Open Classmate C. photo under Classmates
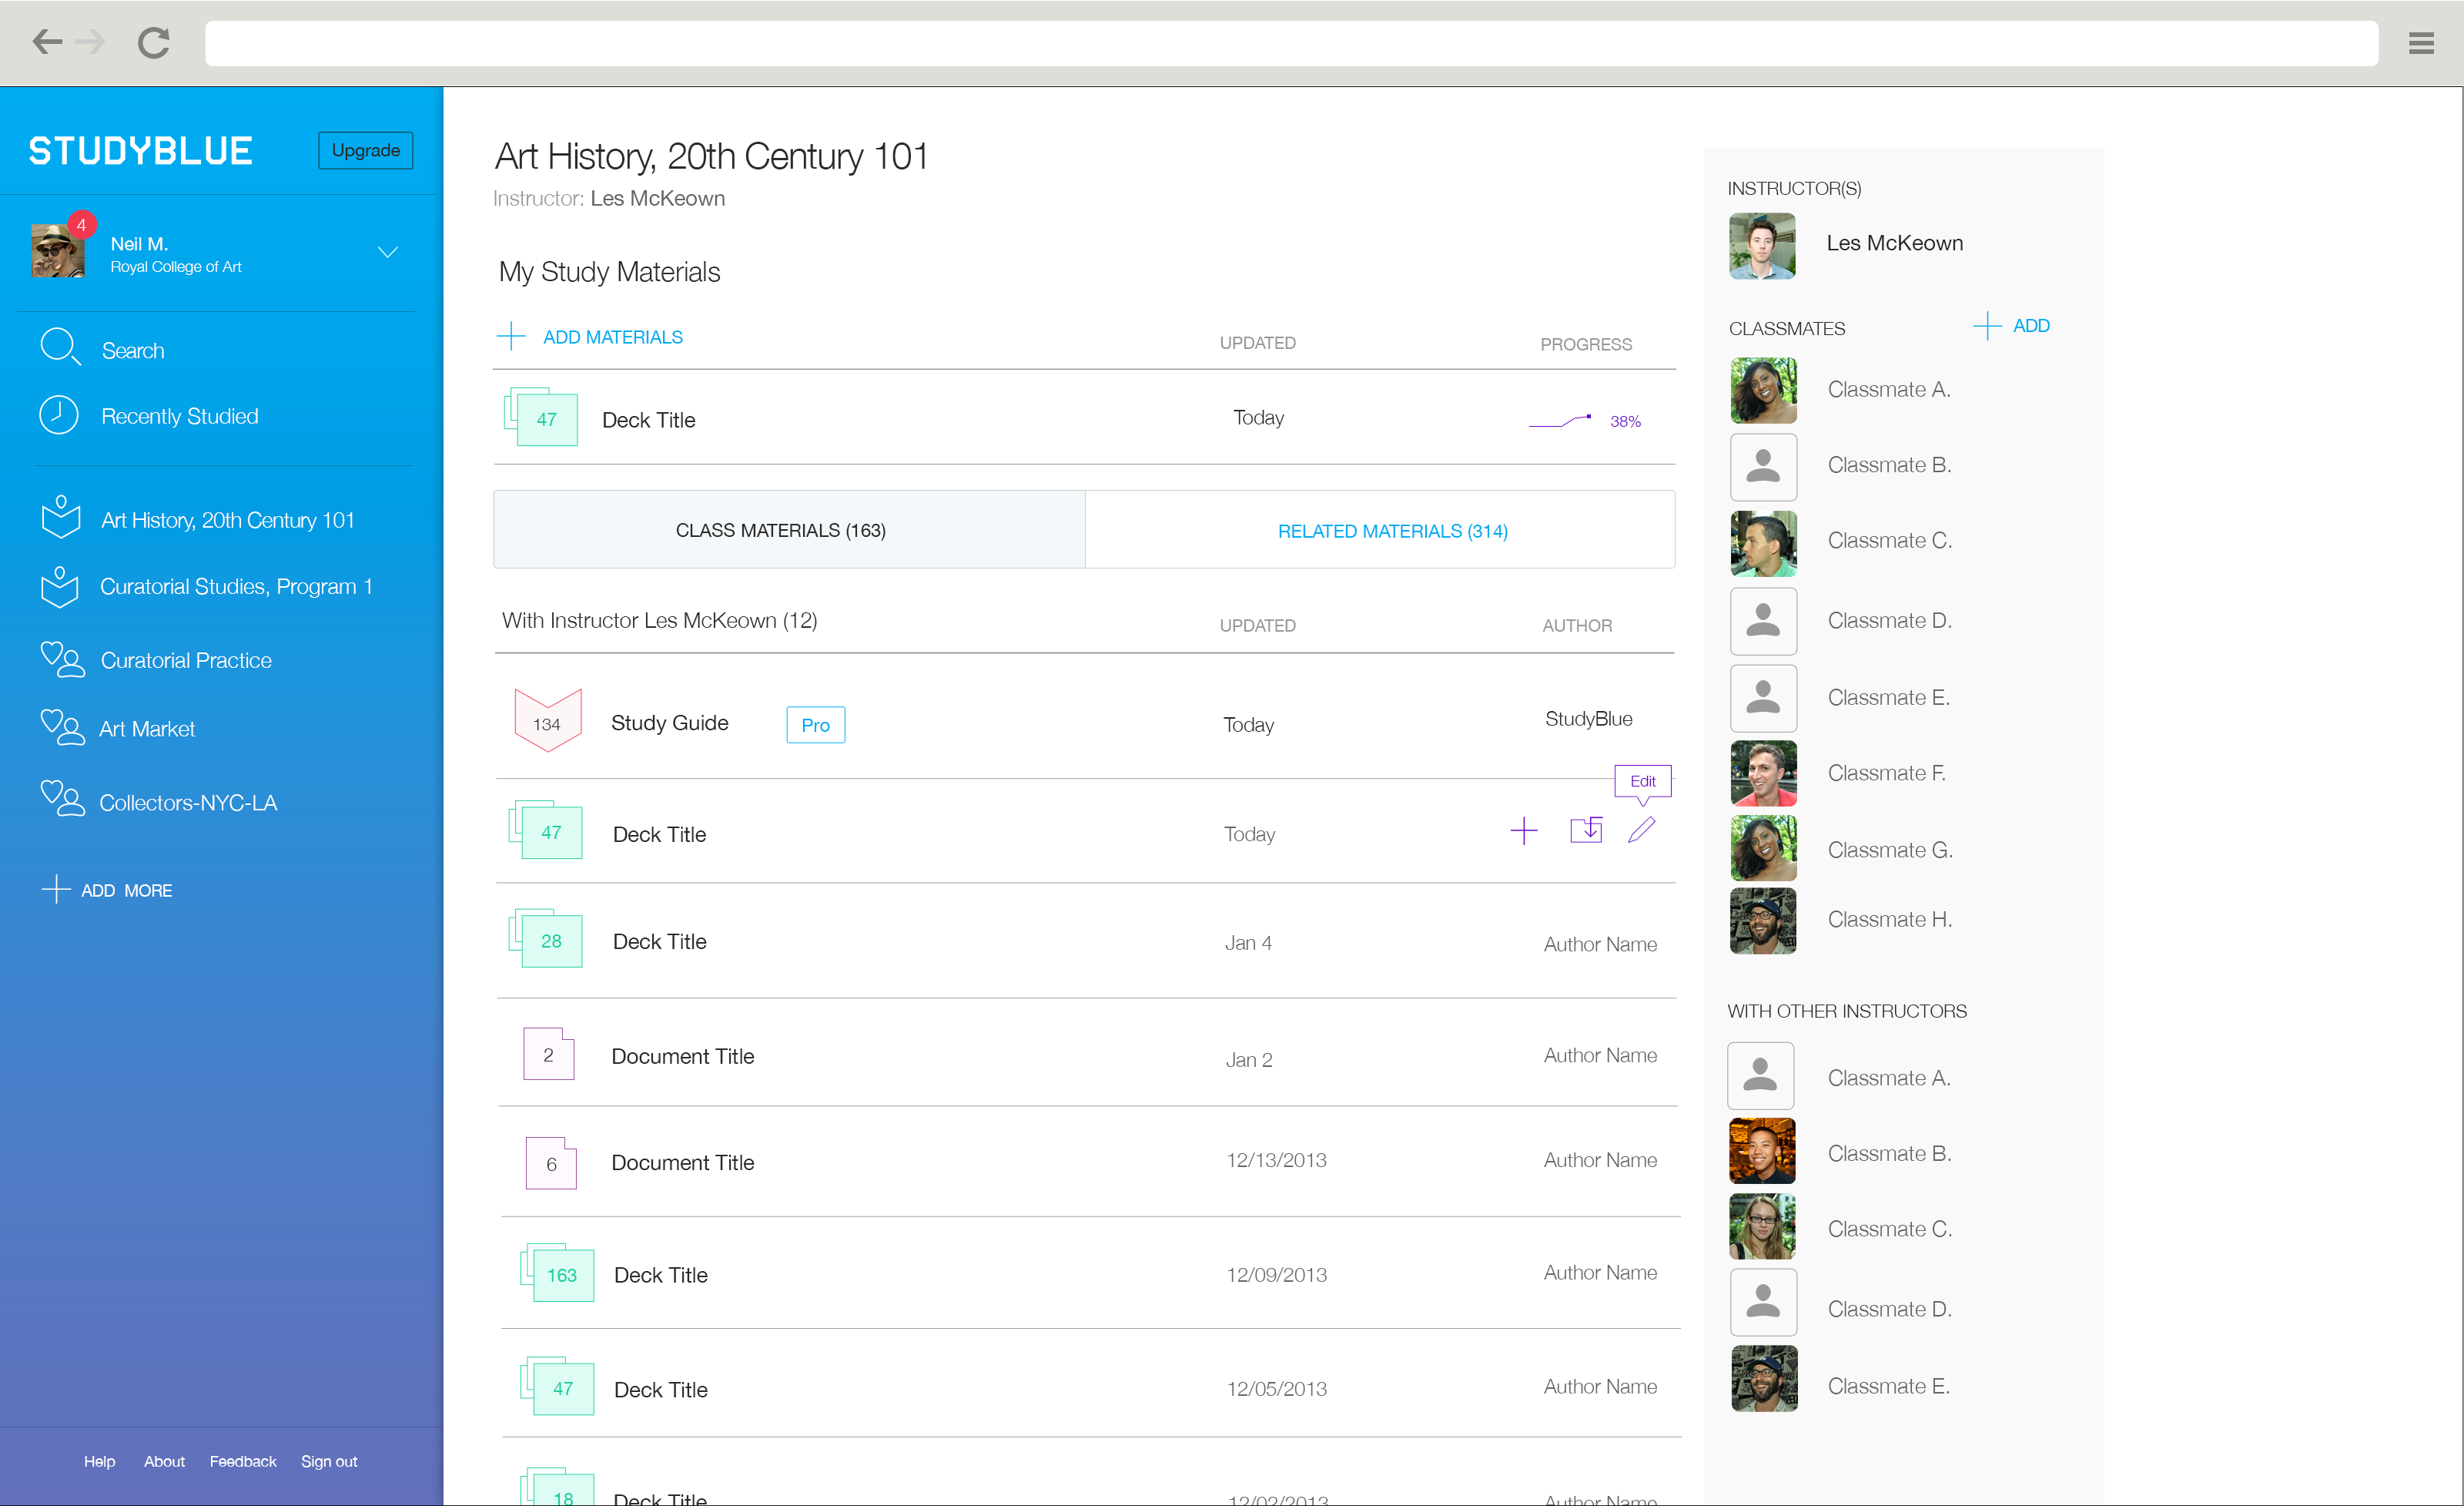 pos(1763,543)
